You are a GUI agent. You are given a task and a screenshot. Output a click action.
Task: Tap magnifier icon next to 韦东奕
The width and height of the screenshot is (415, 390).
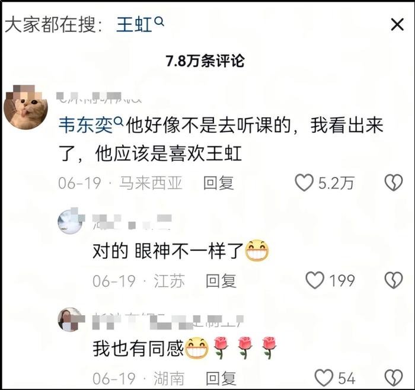pyautogui.click(x=119, y=122)
